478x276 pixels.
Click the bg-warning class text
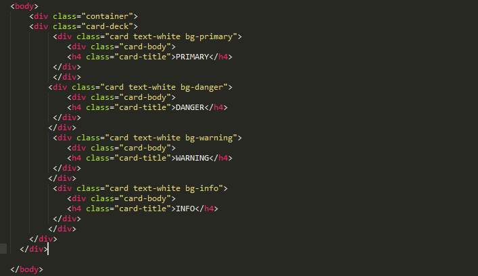[x=209, y=138]
